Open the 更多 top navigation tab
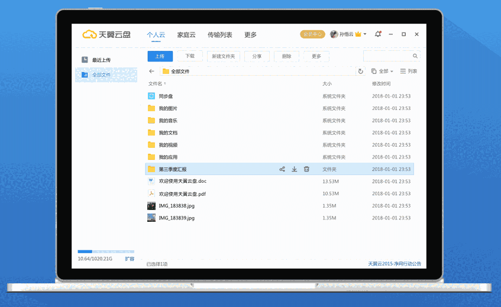 point(251,35)
